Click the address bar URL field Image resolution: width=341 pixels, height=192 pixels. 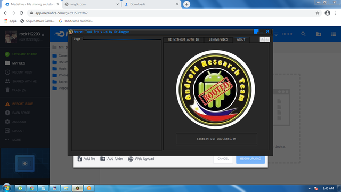(x=174, y=13)
